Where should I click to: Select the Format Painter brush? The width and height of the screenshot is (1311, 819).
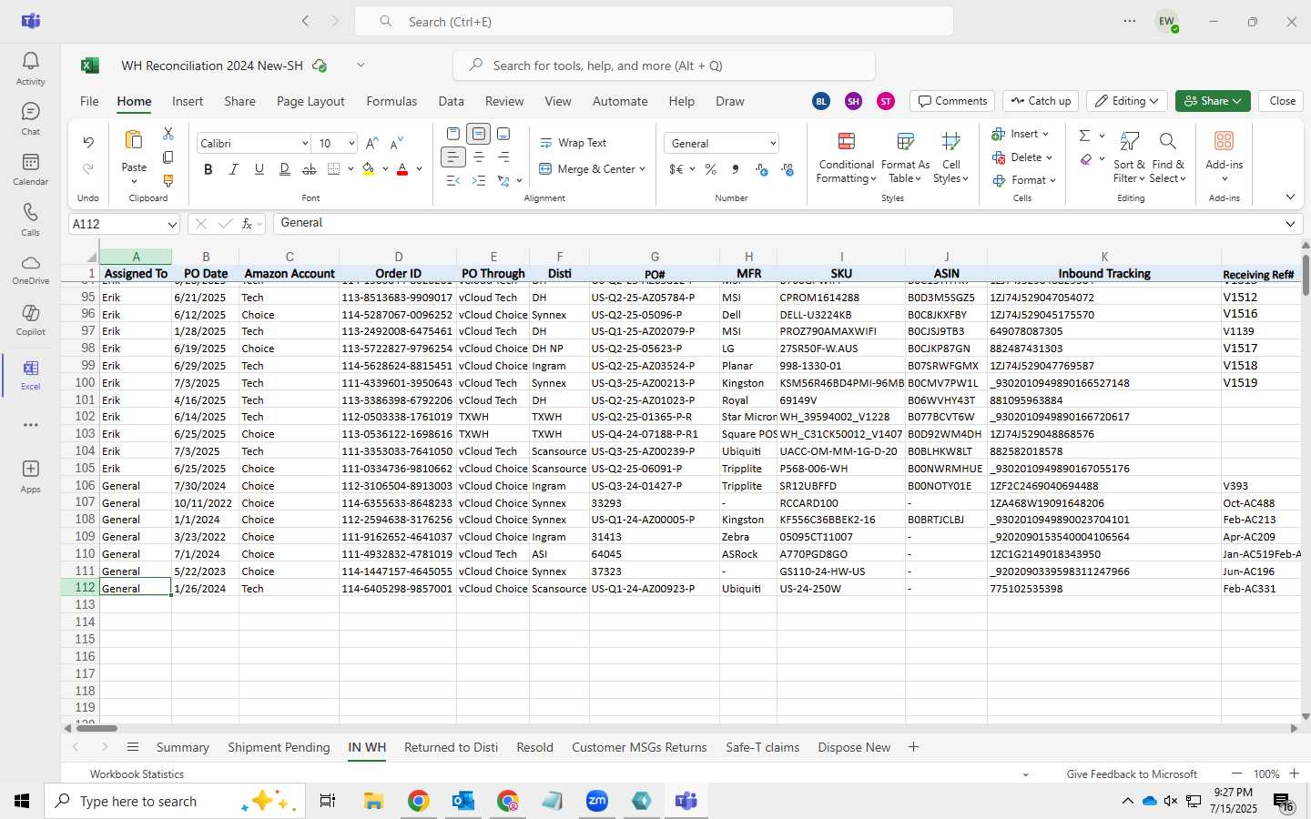coord(168,180)
